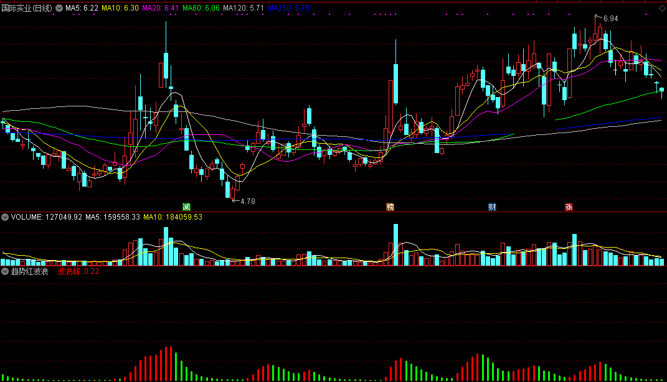Image resolution: width=667 pixels, height=382 pixels.
Task: Open the 趋势红波浪 indicator dropdown arrow
Action: (5, 271)
